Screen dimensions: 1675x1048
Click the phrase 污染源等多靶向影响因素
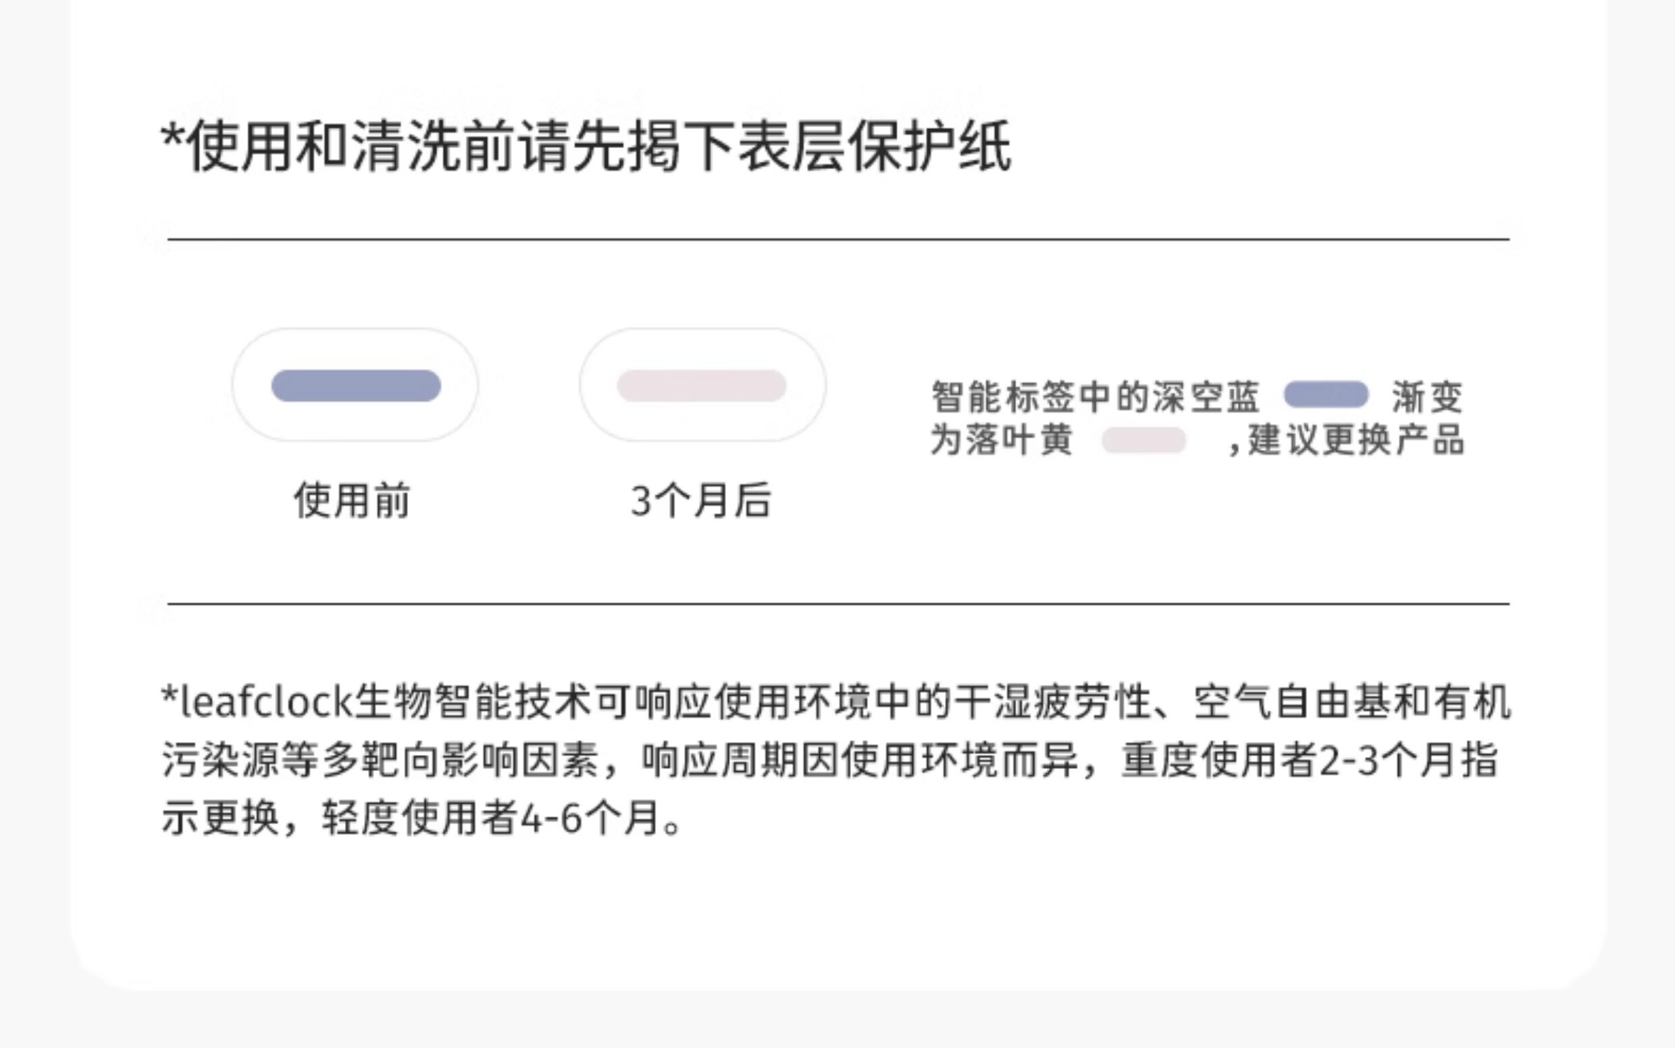point(380,760)
